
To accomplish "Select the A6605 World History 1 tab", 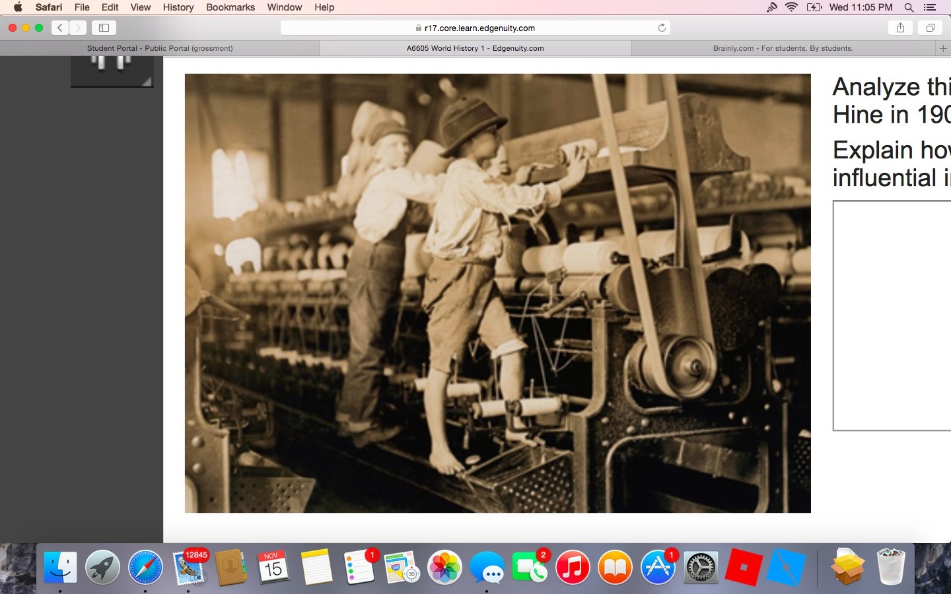I will click(x=475, y=48).
